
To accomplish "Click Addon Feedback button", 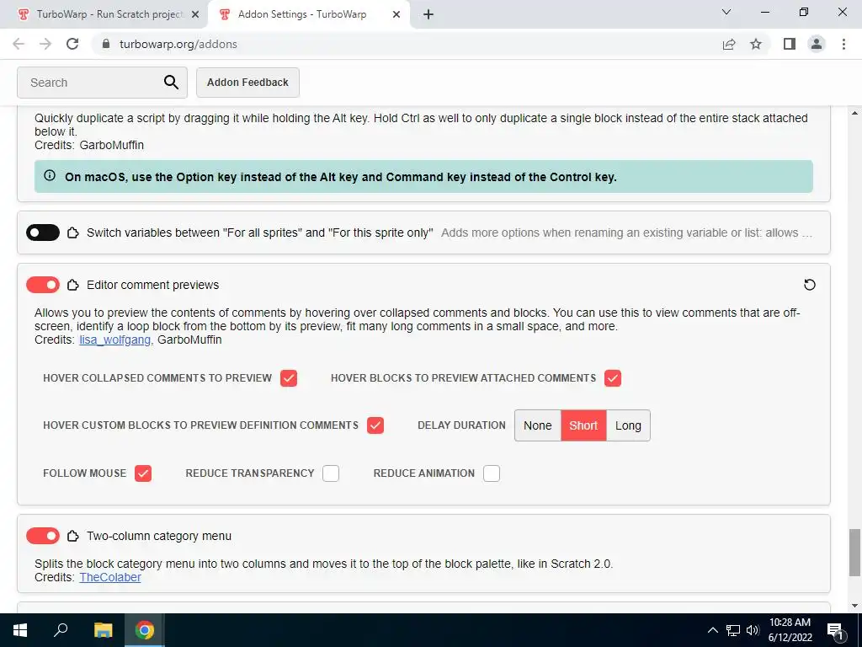I will (247, 83).
